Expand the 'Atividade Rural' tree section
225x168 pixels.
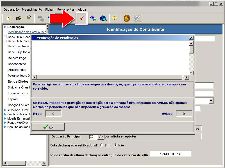tap(5, 110)
